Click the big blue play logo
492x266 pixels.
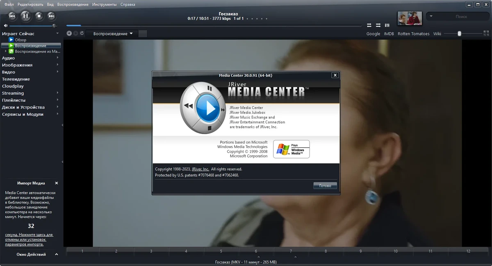pyautogui.click(x=208, y=108)
